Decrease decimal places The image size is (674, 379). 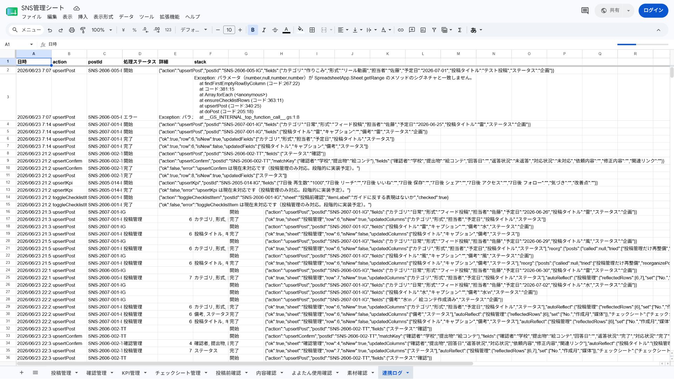click(x=145, y=30)
